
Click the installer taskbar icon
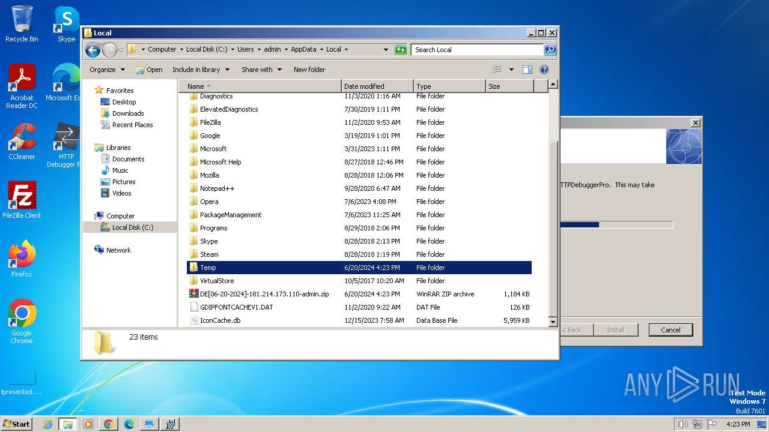pos(169,424)
